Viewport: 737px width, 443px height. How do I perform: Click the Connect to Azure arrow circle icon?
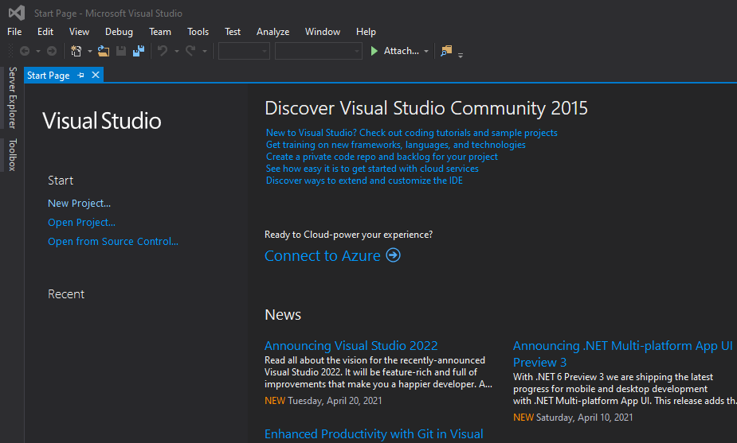pyautogui.click(x=394, y=255)
